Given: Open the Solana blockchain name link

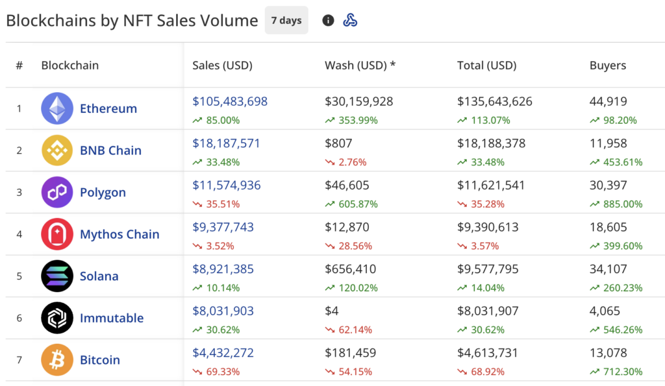Looking at the screenshot, I should 99,276.
